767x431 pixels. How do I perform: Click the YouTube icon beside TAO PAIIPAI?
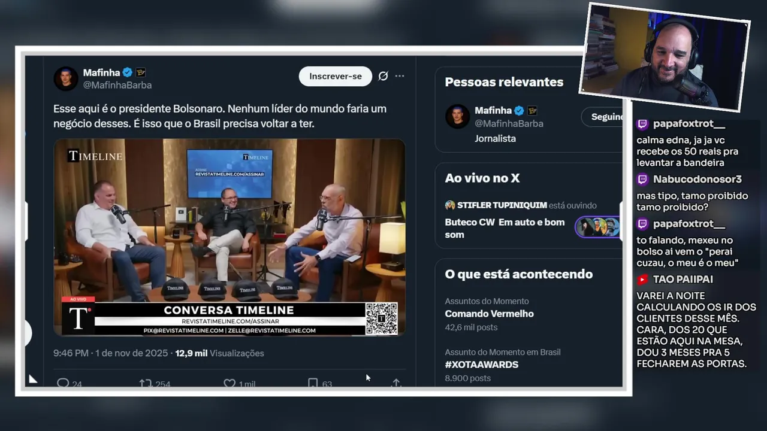pyautogui.click(x=642, y=280)
